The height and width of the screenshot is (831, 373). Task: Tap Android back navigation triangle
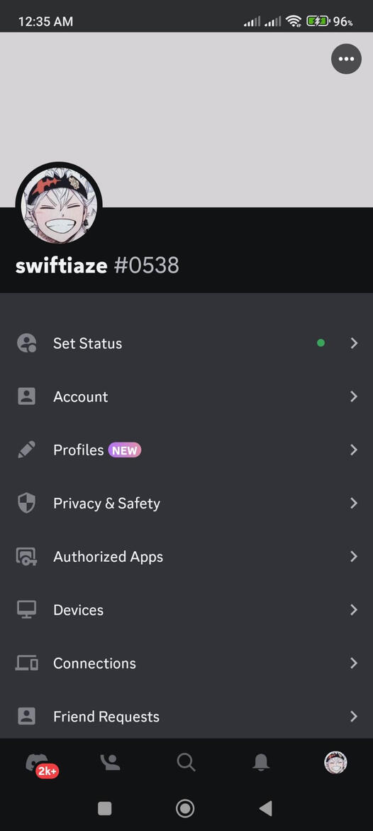click(266, 808)
